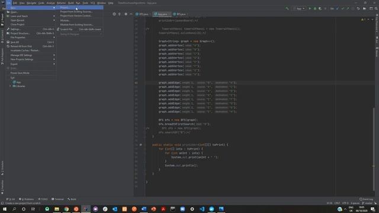Open the Problems tool window

[26, 199]
